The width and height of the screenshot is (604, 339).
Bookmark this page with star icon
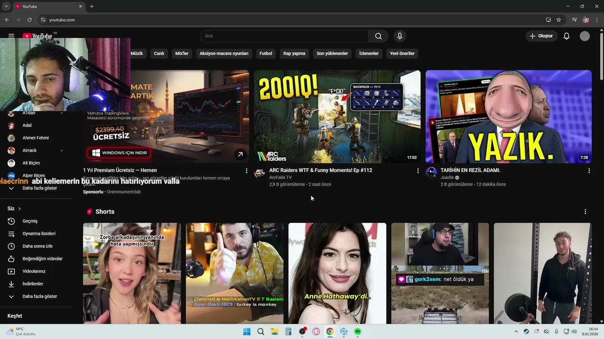559,20
